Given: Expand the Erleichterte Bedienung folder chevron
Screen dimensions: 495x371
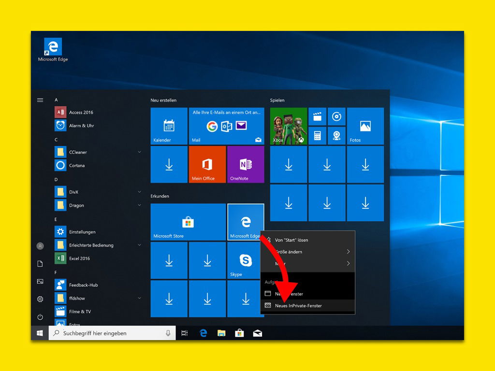Looking at the screenshot, I should tap(139, 245).
